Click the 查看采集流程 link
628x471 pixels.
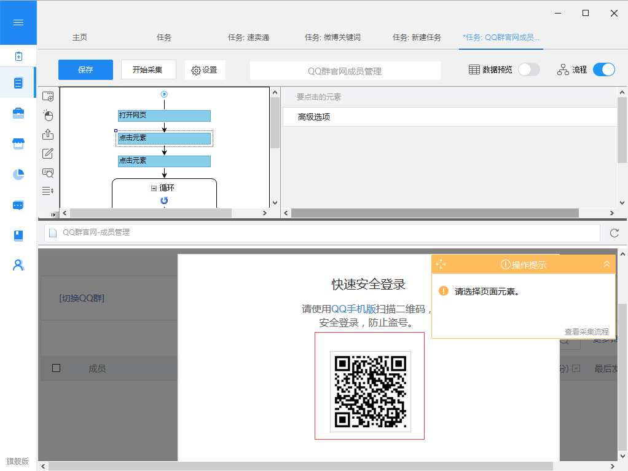(x=586, y=332)
